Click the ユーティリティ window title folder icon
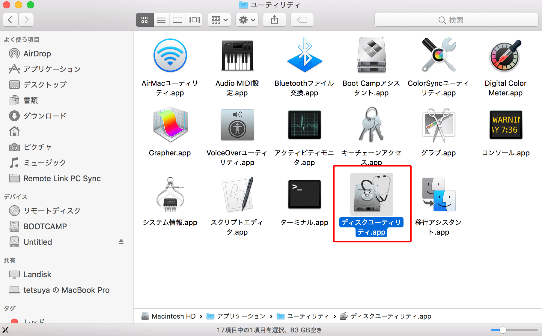This screenshot has height=336, width=542. click(243, 5)
